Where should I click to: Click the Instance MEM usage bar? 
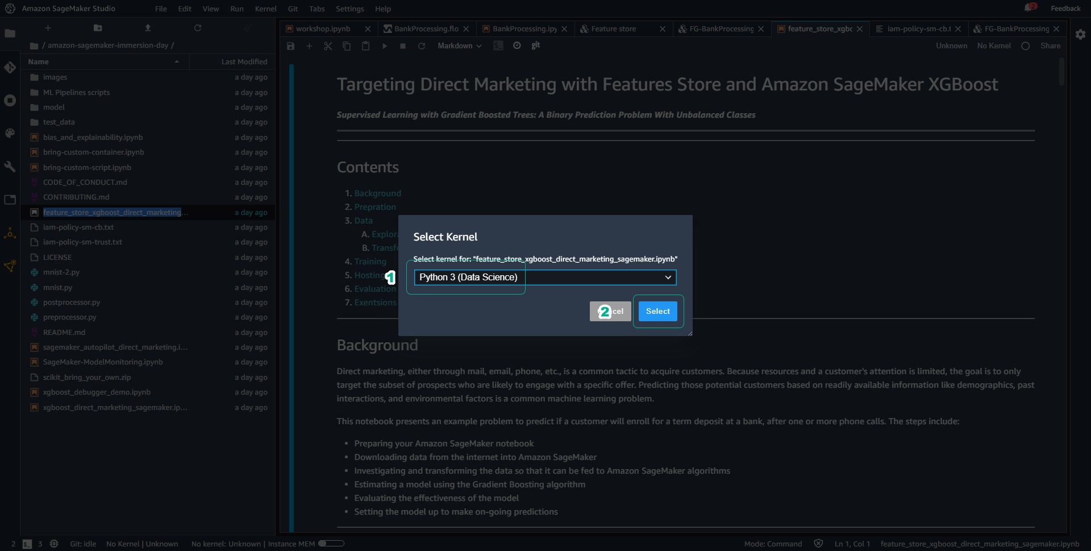[x=331, y=544]
